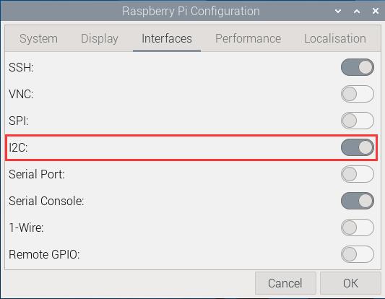
Task: Enable the 1-Wire interface switch
Action: 358,227
